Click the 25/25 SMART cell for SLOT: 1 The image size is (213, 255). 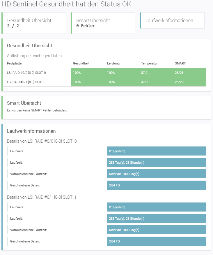coord(179,82)
